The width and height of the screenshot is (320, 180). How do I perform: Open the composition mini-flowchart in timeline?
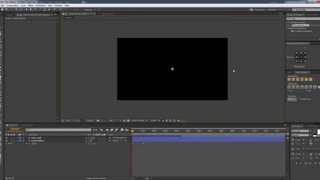tap(95, 130)
